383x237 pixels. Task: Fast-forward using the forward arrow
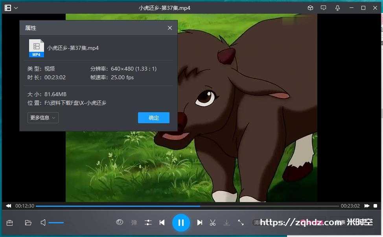[x=367, y=206]
